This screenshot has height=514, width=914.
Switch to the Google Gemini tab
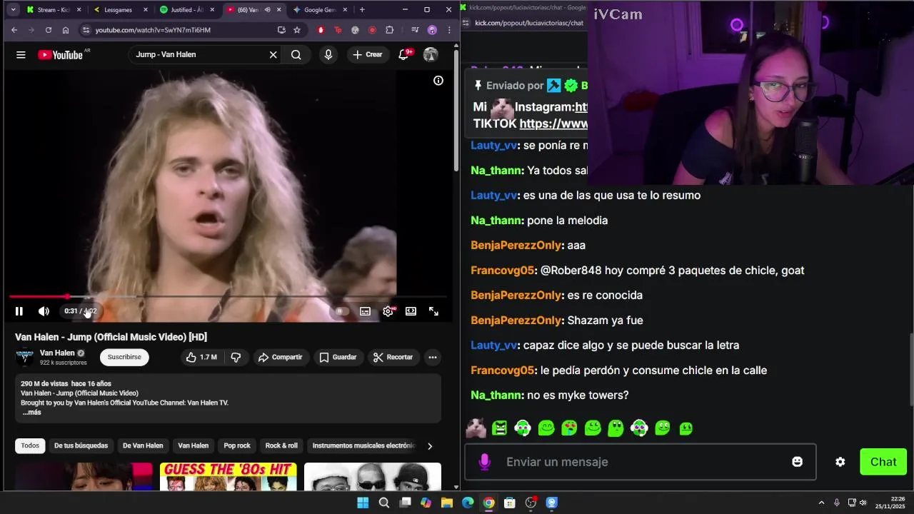click(x=318, y=10)
